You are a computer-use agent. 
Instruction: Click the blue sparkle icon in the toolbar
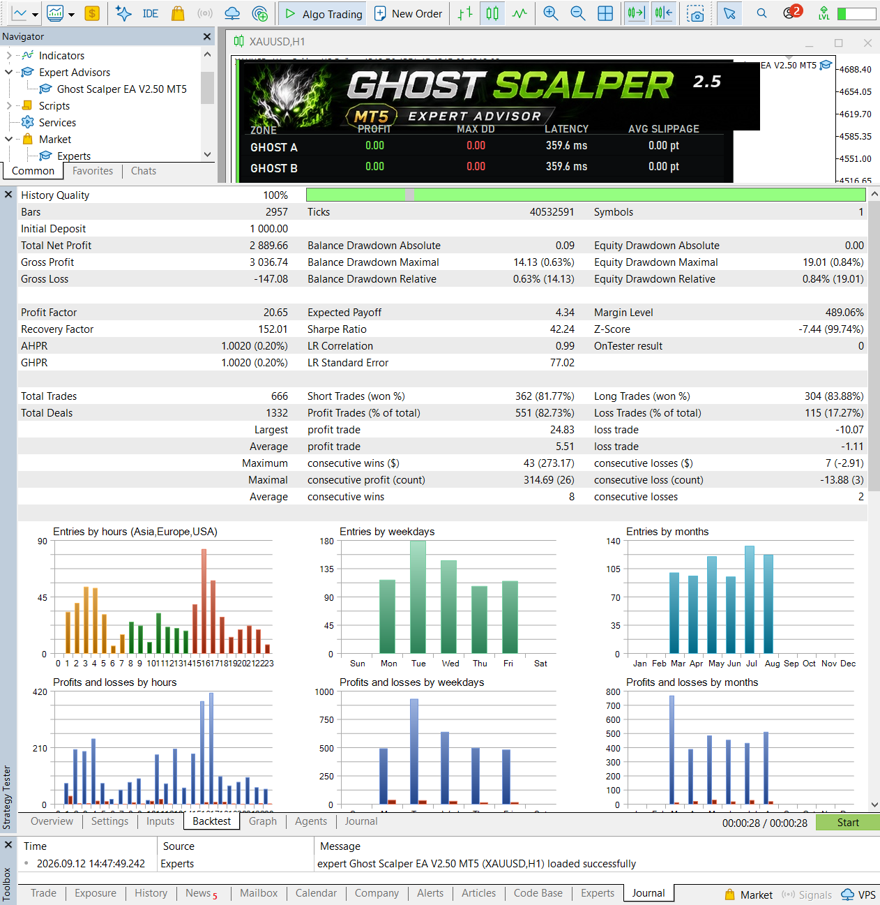pyautogui.click(x=123, y=13)
